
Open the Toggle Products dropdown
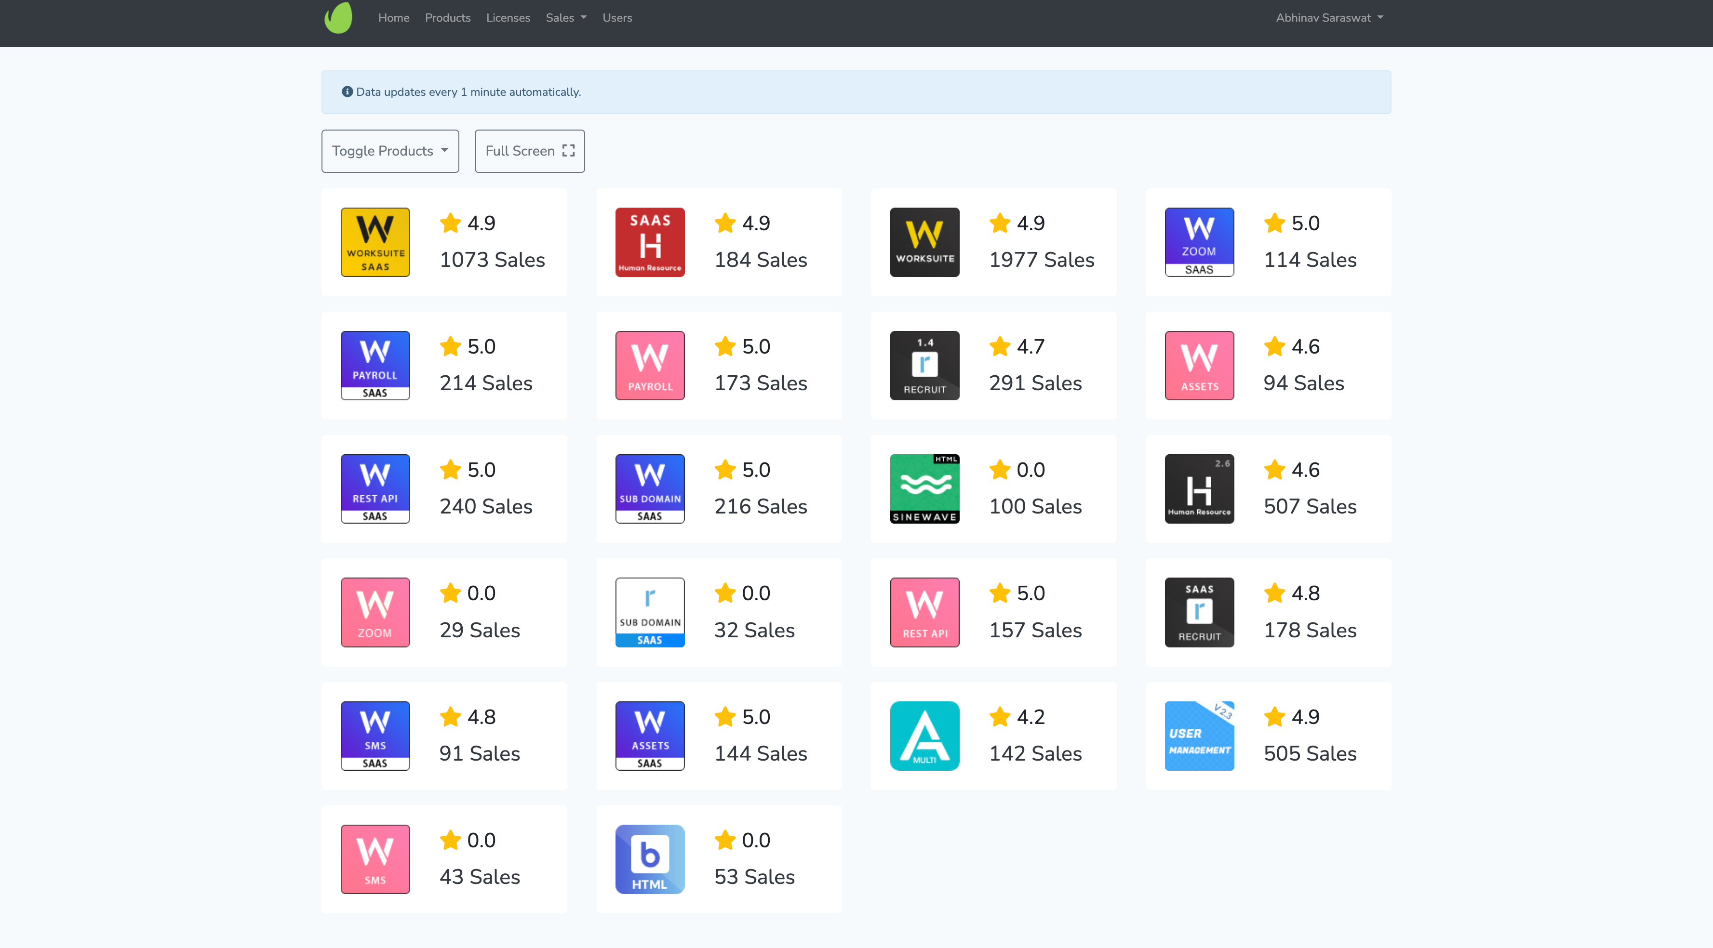click(389, 151)
